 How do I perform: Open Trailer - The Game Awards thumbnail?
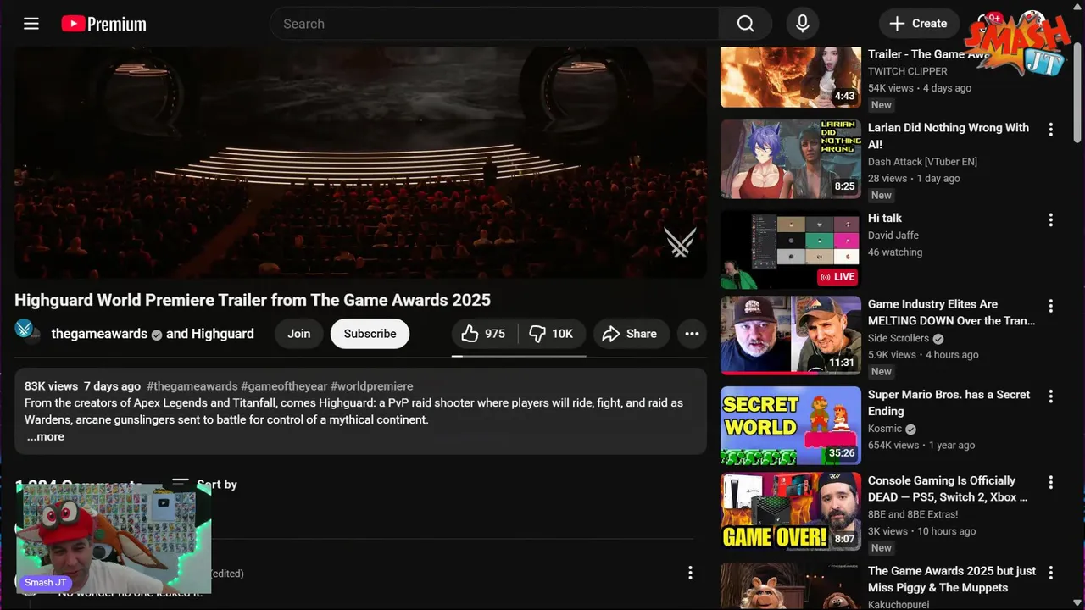pos(791,77)
